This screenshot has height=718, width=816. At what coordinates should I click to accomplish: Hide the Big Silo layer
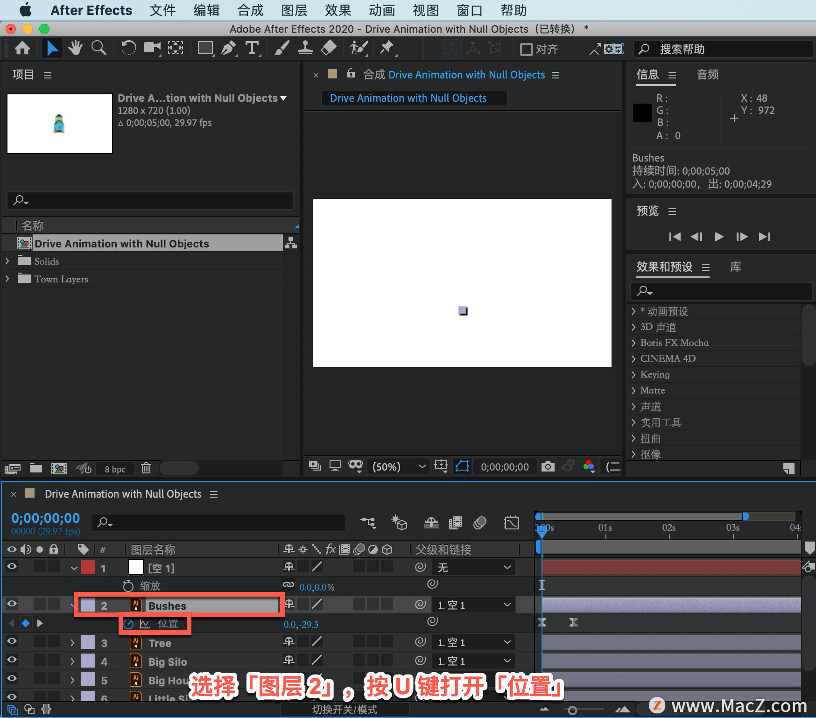12,661
